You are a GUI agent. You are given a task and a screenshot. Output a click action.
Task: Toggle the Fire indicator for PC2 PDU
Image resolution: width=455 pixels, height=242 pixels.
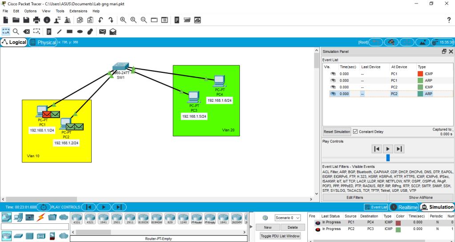click(318, 230)
